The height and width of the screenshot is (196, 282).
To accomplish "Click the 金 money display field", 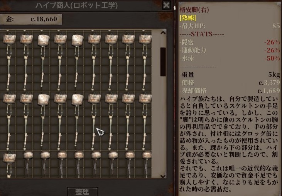I will (x=31, y=19).
